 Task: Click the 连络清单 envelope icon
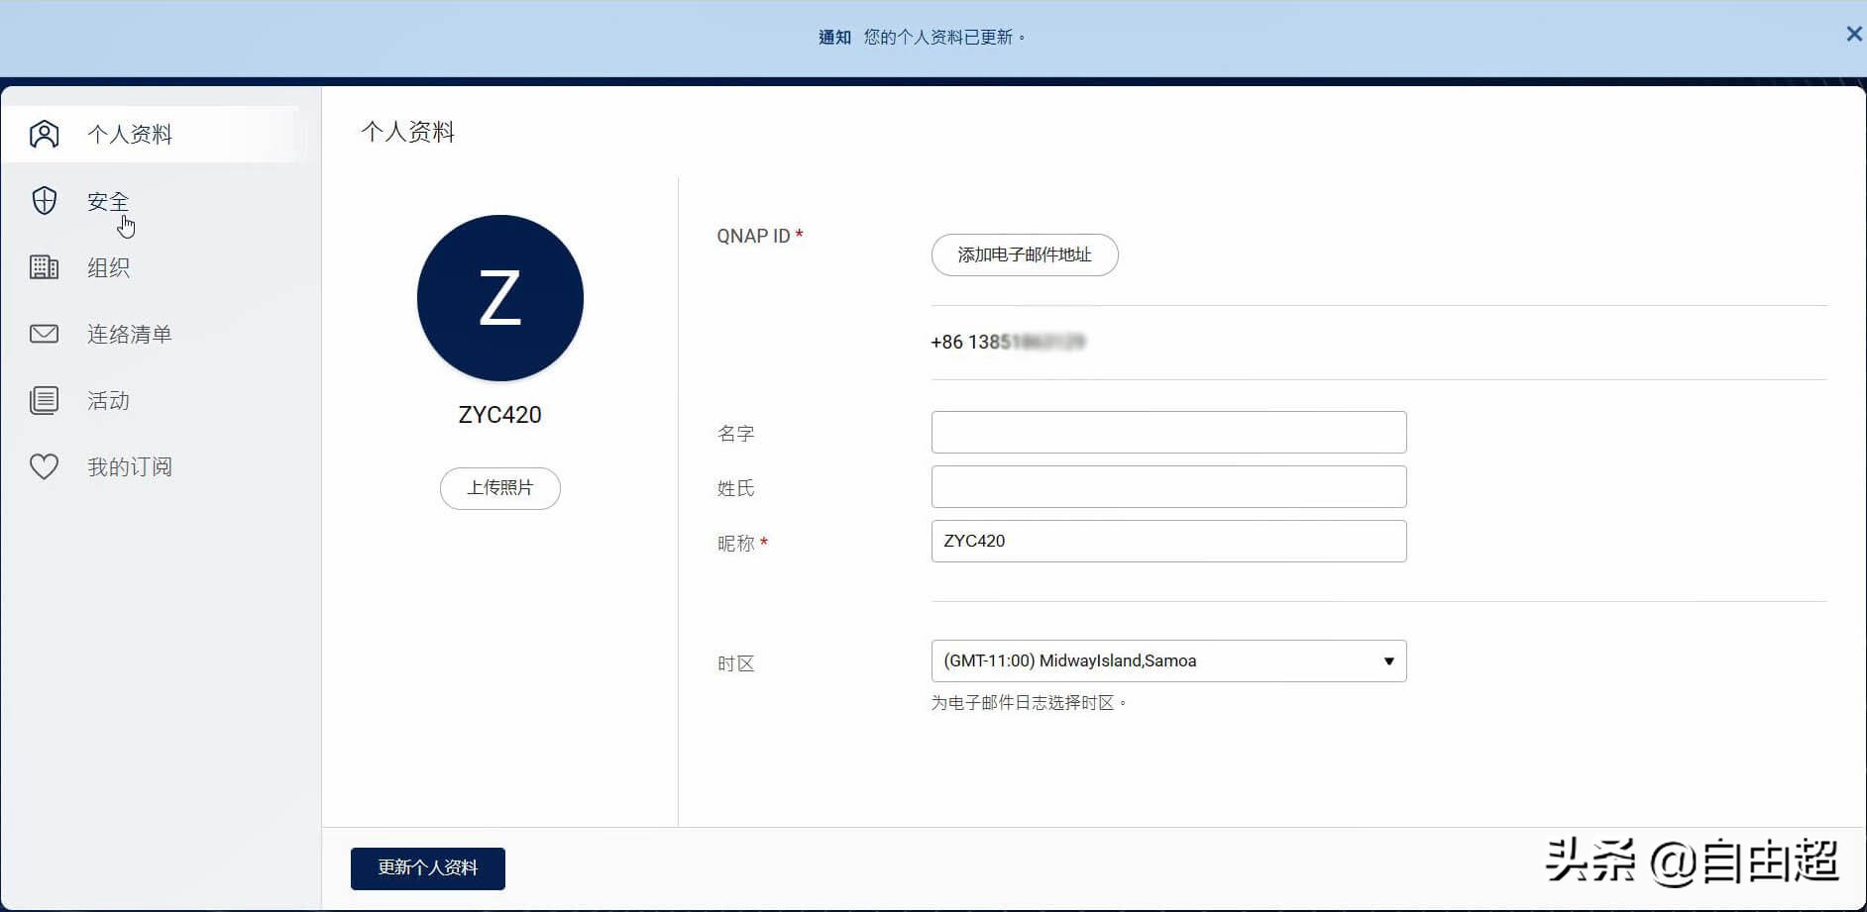click(x=44, y=334)
